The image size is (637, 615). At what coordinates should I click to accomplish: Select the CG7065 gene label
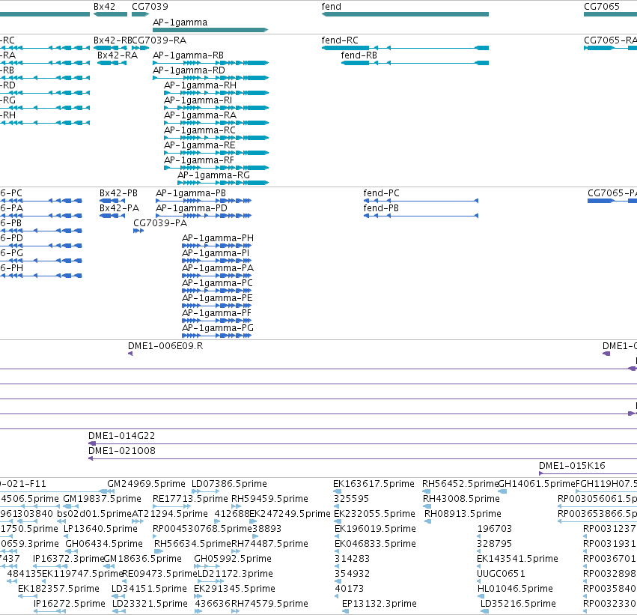[x=602, y=7]
